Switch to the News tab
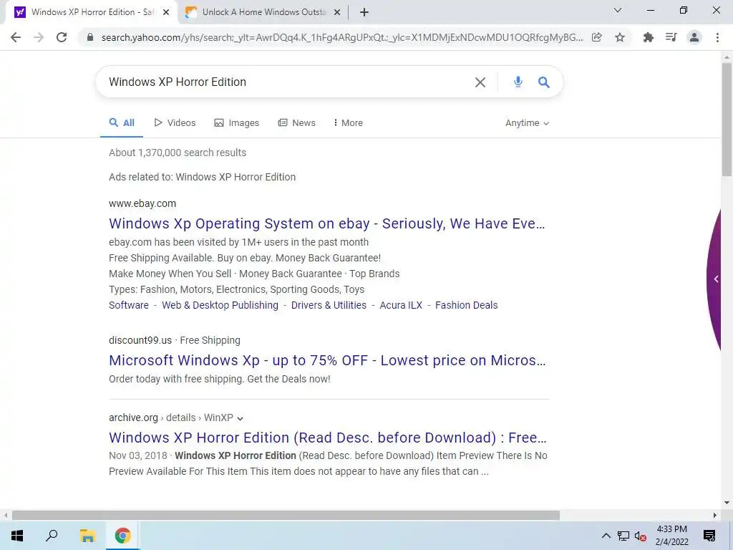Viewport: 733px width, 550px height. 297,123
